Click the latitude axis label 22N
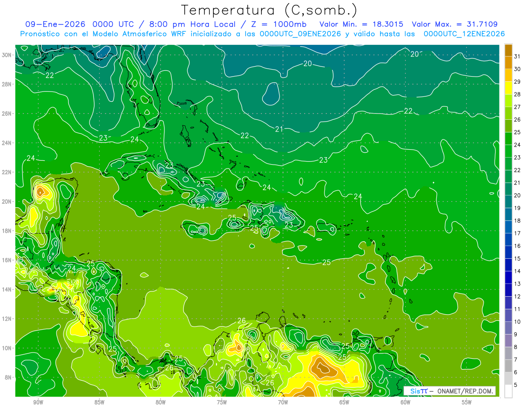Image resolution: width=529 pixels, height=408 pixels. tap(7, 172)
